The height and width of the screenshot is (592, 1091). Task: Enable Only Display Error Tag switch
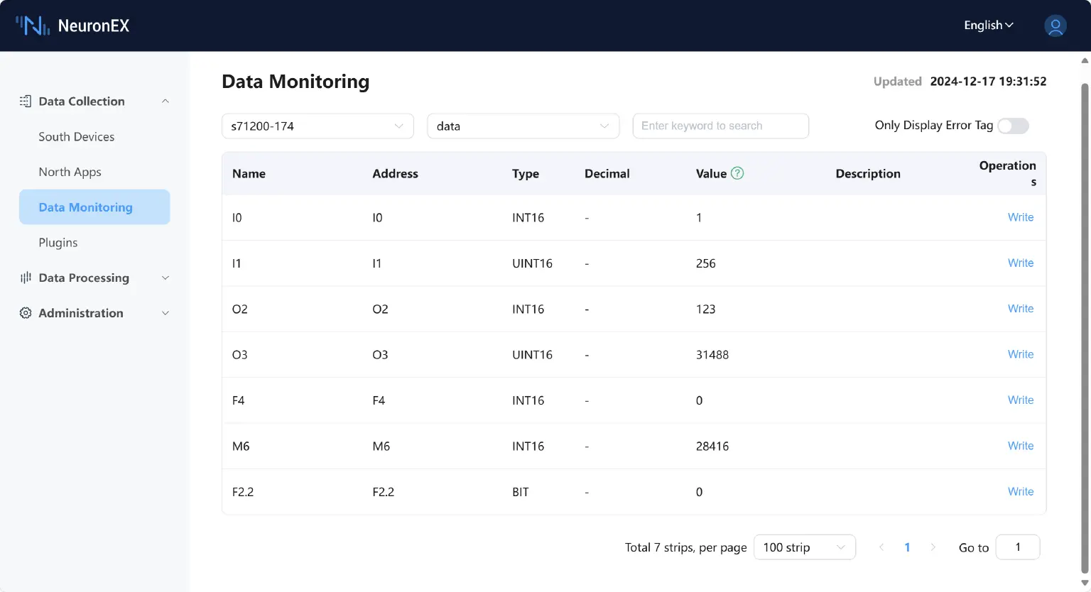(x=1013, y=126)
